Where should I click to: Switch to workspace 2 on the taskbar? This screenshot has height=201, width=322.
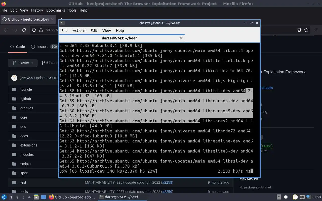click(17, 197)
